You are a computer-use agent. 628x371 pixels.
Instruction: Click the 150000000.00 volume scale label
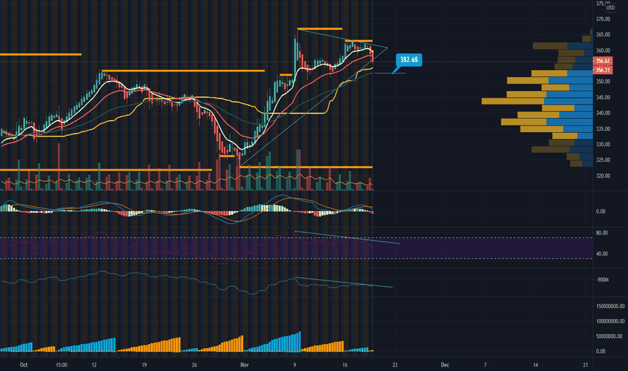(610, 306)
